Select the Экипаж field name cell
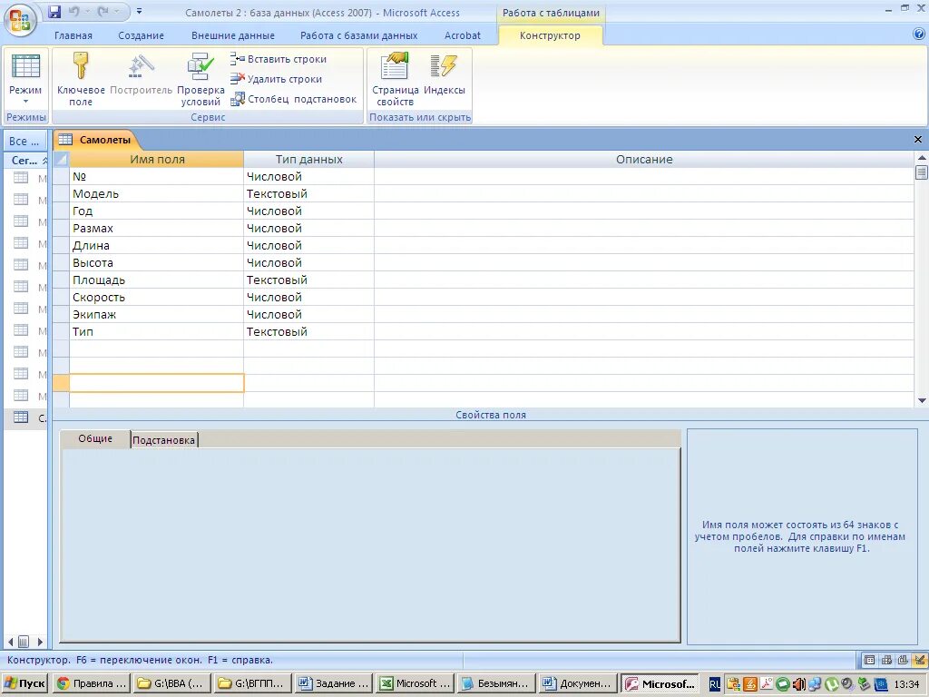Viewport: 929px width, 697px height. coord(156,314)
